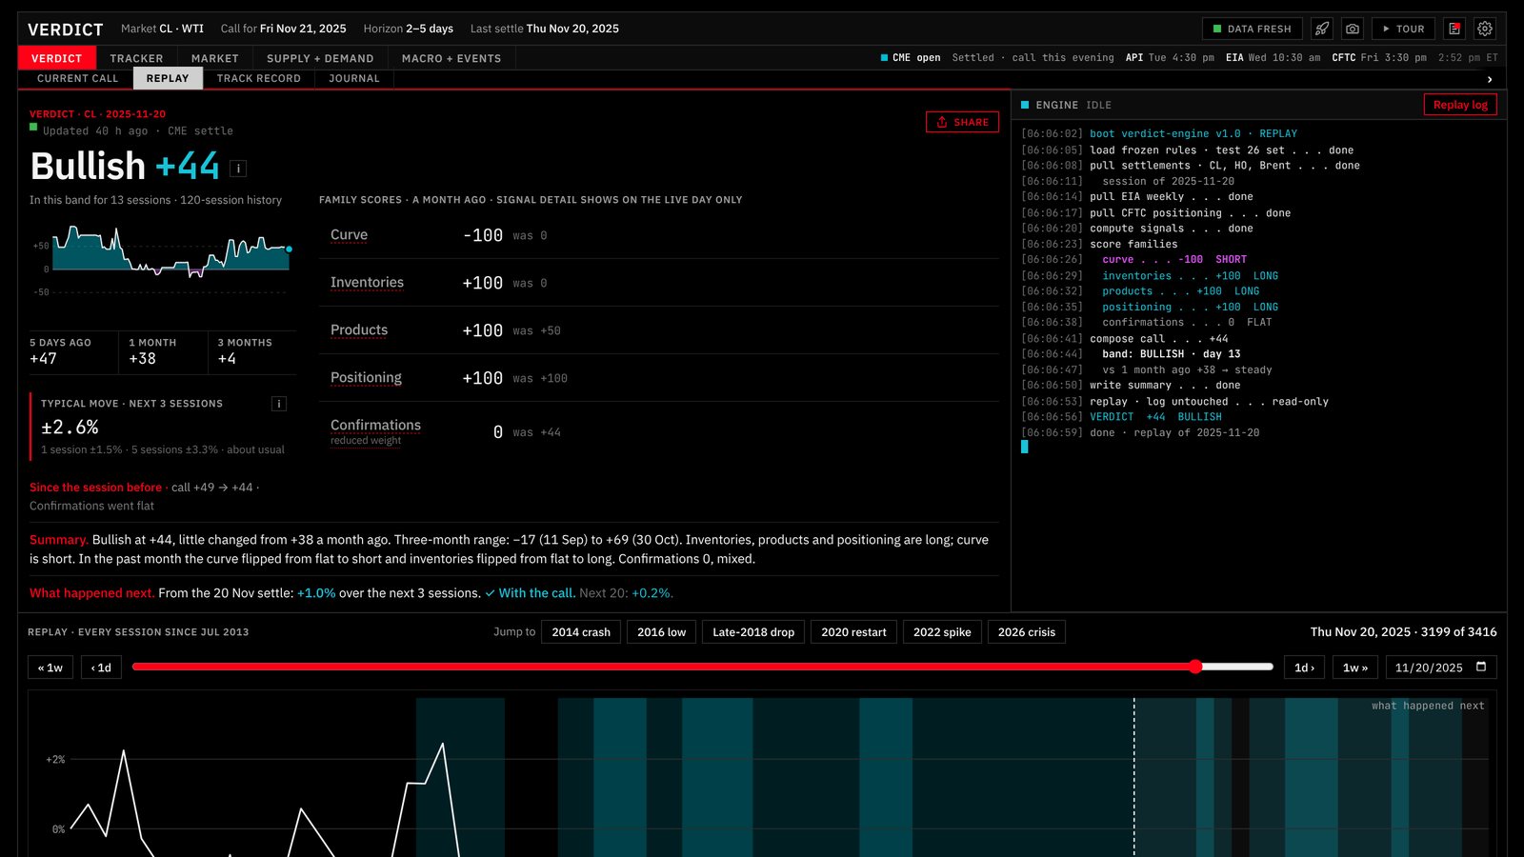Click the Products family label
1524x857 pixels.
point(359,329)
